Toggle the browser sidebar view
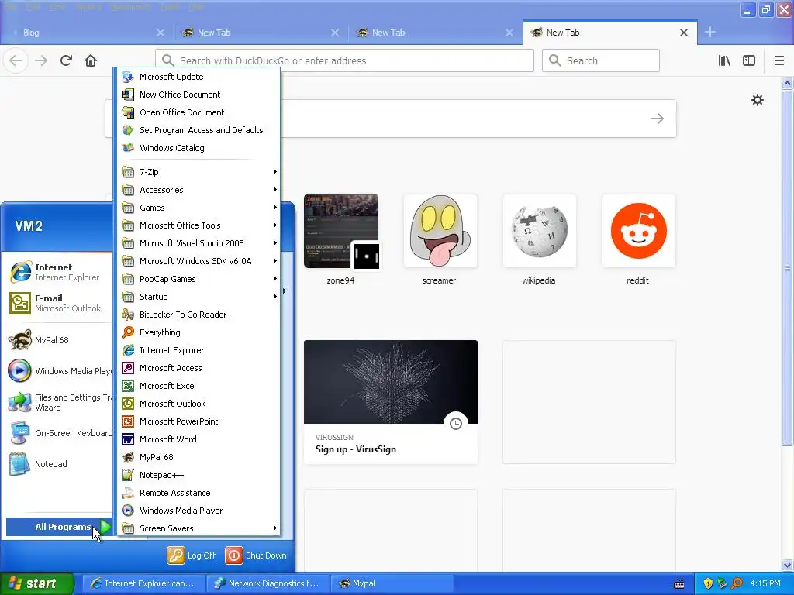794x595 pixels. click(749, 60)
